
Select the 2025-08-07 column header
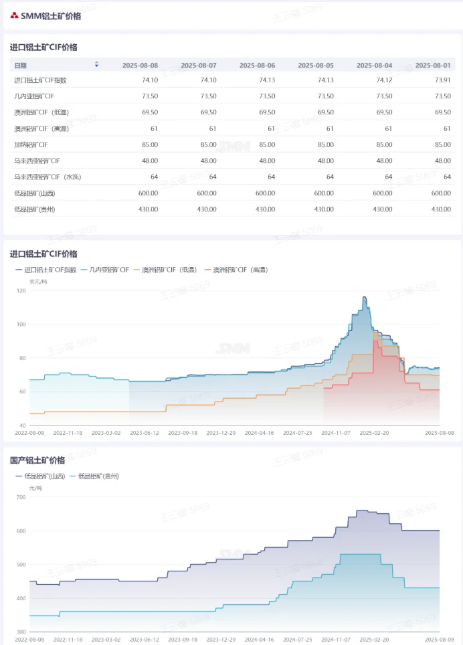click(x=199, y=66)
